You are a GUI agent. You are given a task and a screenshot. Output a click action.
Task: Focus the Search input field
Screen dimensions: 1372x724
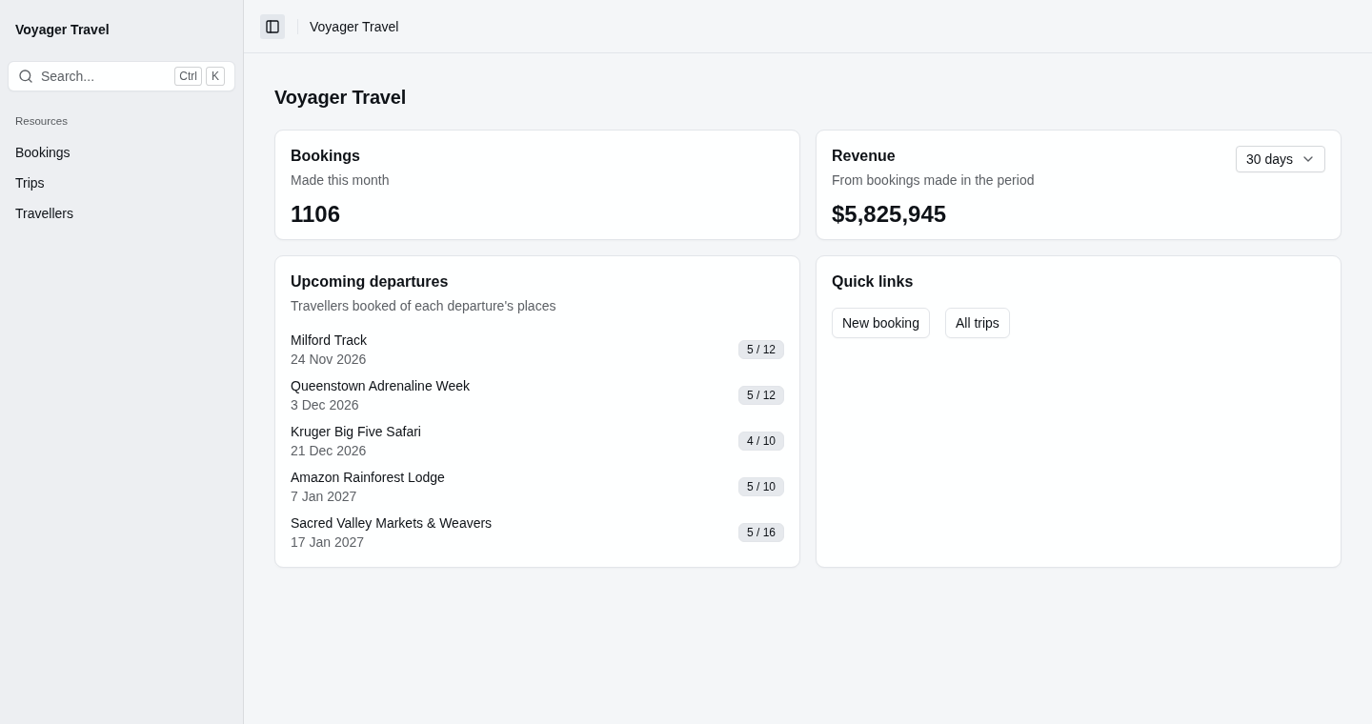[121, 76]
